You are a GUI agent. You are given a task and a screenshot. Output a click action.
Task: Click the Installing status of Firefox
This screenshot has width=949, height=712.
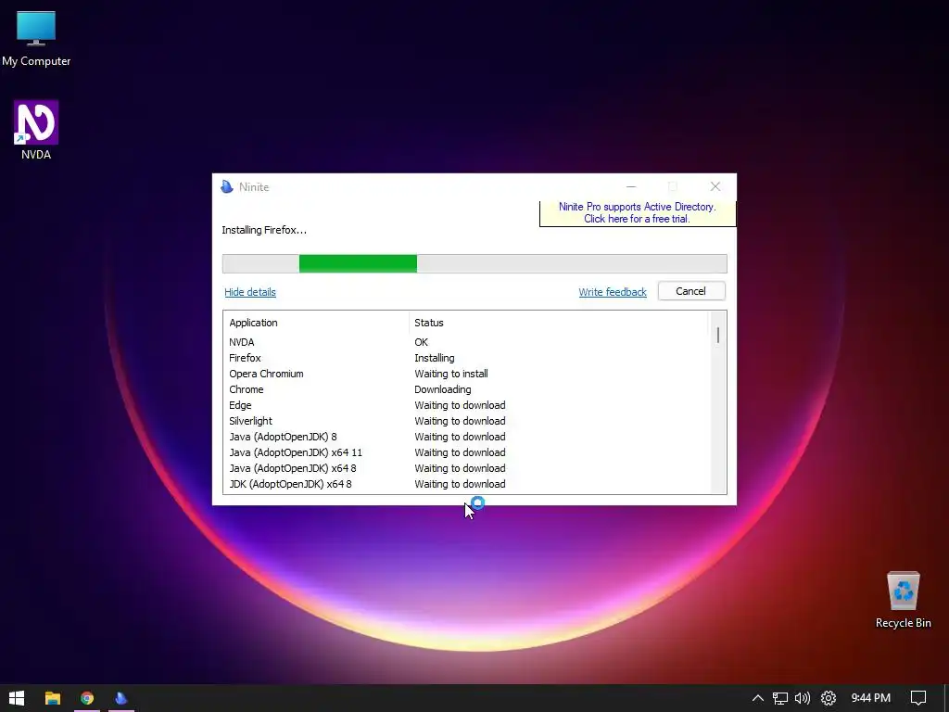pyautogui.click(x=434, y=358)
